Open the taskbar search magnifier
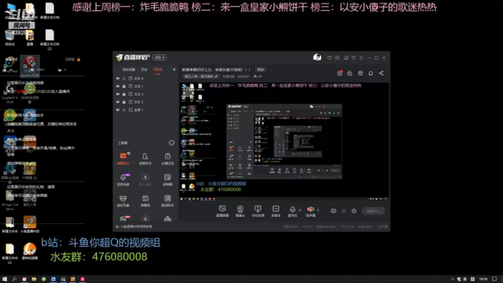503x283 pixels. pos(14,279)
